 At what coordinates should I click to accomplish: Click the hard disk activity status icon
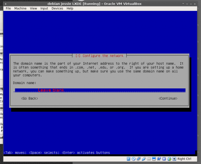tap(128, 159)
